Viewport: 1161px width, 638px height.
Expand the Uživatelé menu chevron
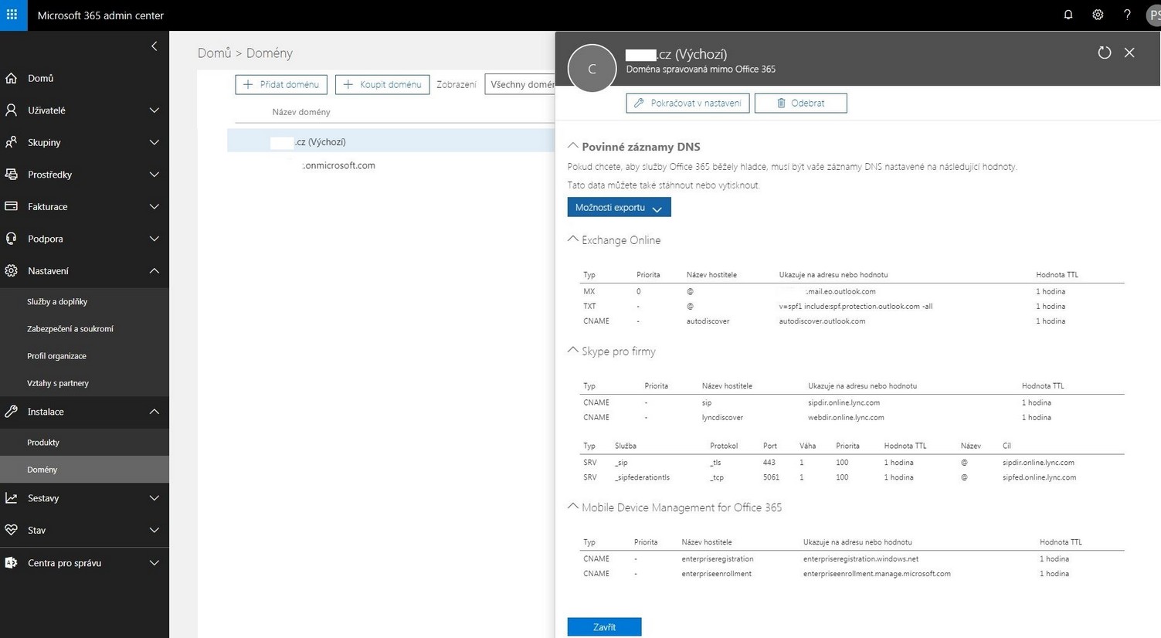click(154, 110)
